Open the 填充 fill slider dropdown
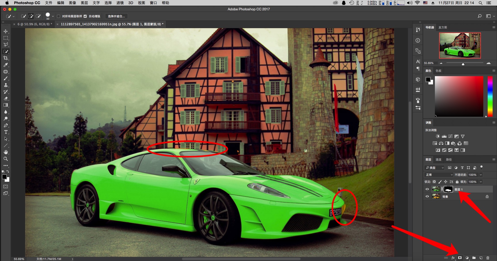Screen dimensions: 497x261 click(481, 182)
